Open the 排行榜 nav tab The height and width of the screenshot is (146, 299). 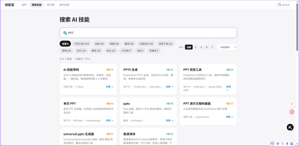tap(51, 5)
